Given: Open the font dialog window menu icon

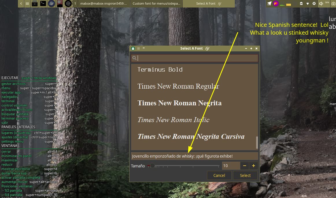Looking at the screenshot, I should [133, 48].
